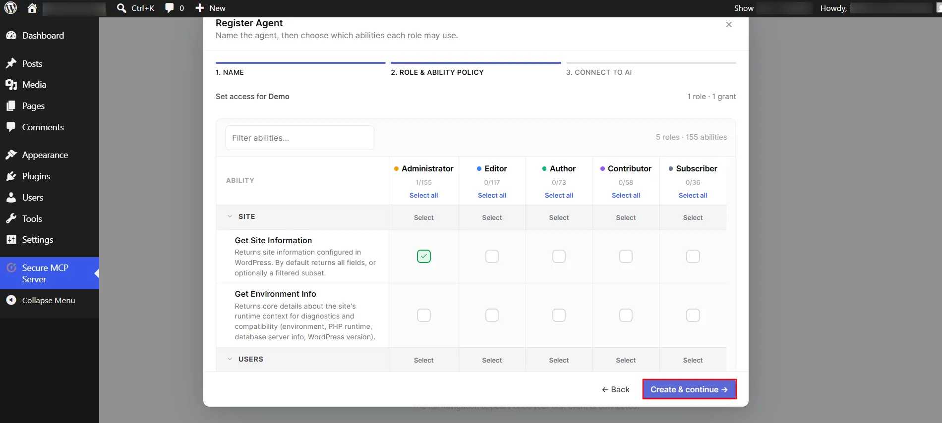Close the Register Agent dialog

click(729, 24)
